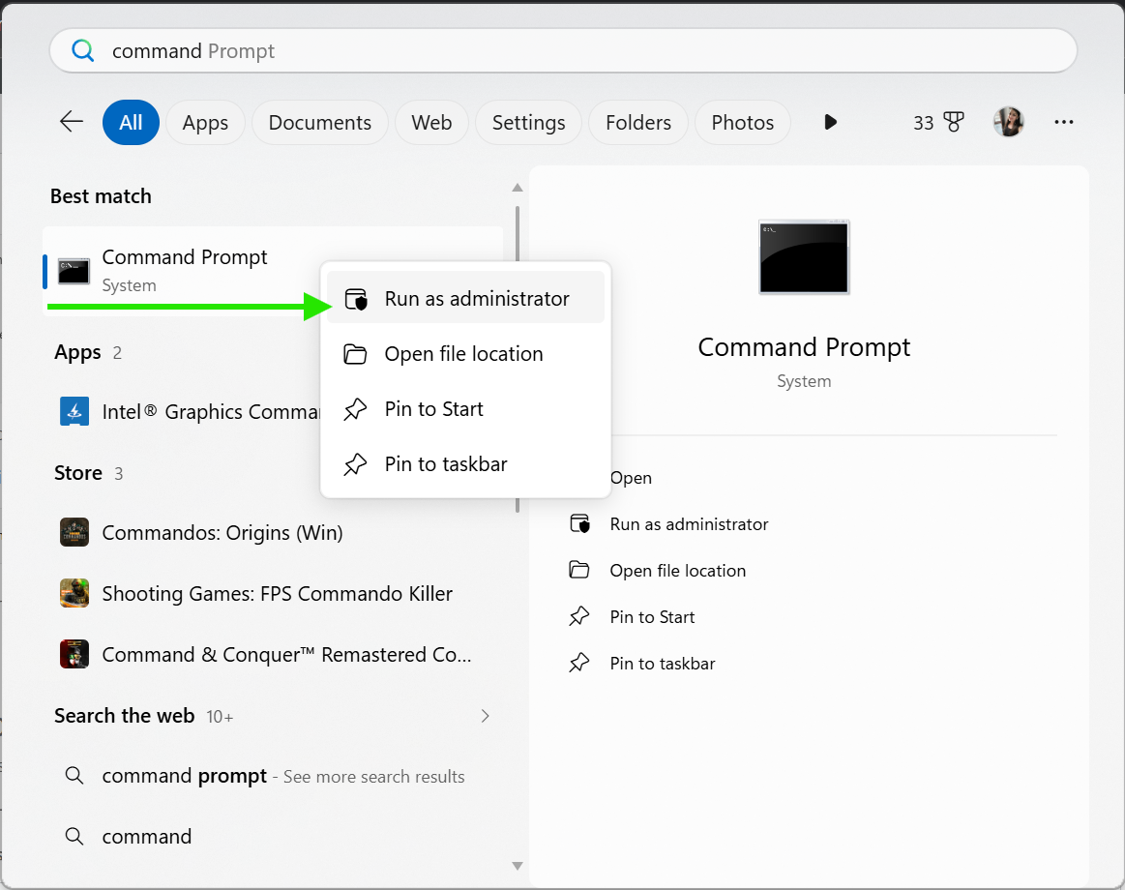Viewport: 1125px width, 890px height.
Task: Choose Pin to taskbar in context menu
Action: coord(465,464)
